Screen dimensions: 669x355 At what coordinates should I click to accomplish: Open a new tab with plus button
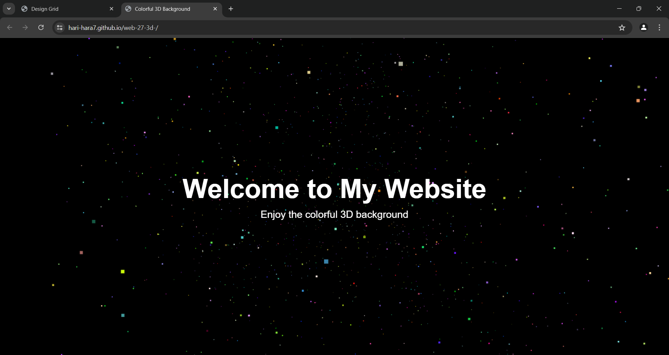click(x=231, y=9)
